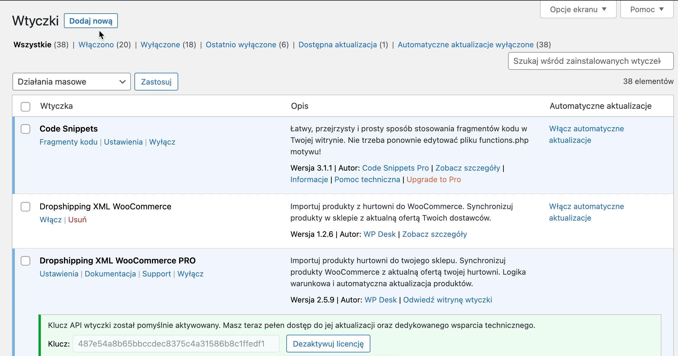Open Fragmenty kodu link
The image size is (678, 356).
pyautogui.click(x=68, y=142)
